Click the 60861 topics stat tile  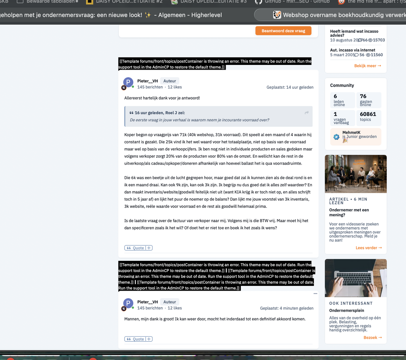coord(369,118)
